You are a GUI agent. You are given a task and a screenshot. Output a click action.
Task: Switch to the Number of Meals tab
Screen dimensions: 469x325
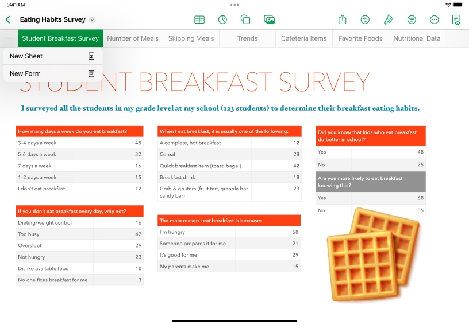(x=133, y=38)
